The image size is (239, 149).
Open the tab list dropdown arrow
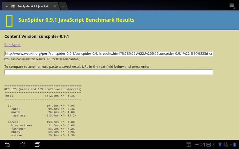point(7,6)
